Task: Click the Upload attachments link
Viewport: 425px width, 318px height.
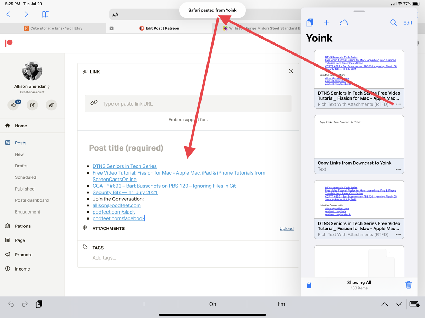Action: coord(286,228)
